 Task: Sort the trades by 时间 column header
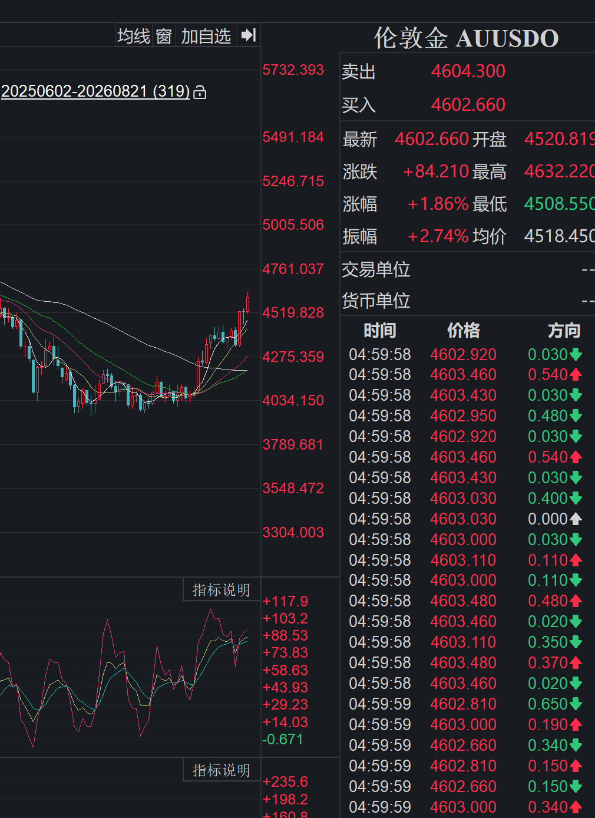380,331
